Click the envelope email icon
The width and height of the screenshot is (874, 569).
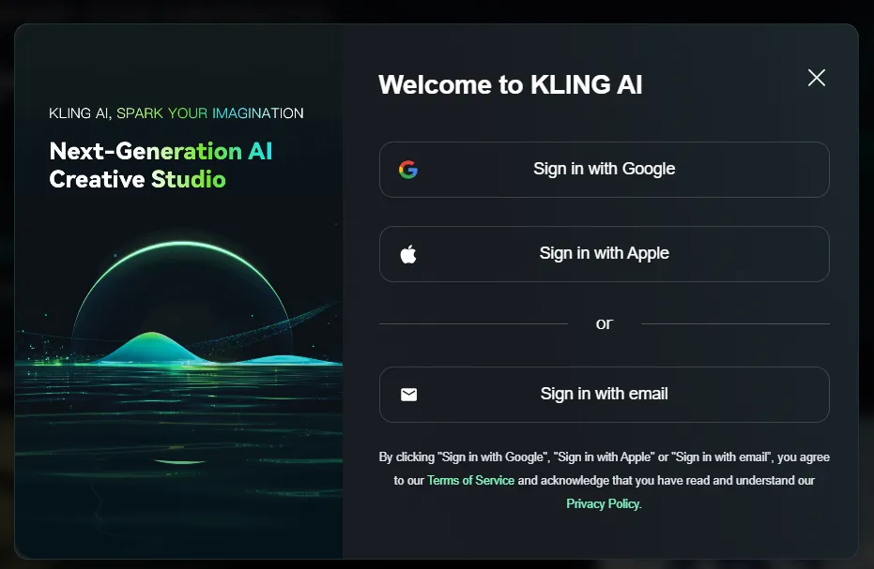pos(408,395)
